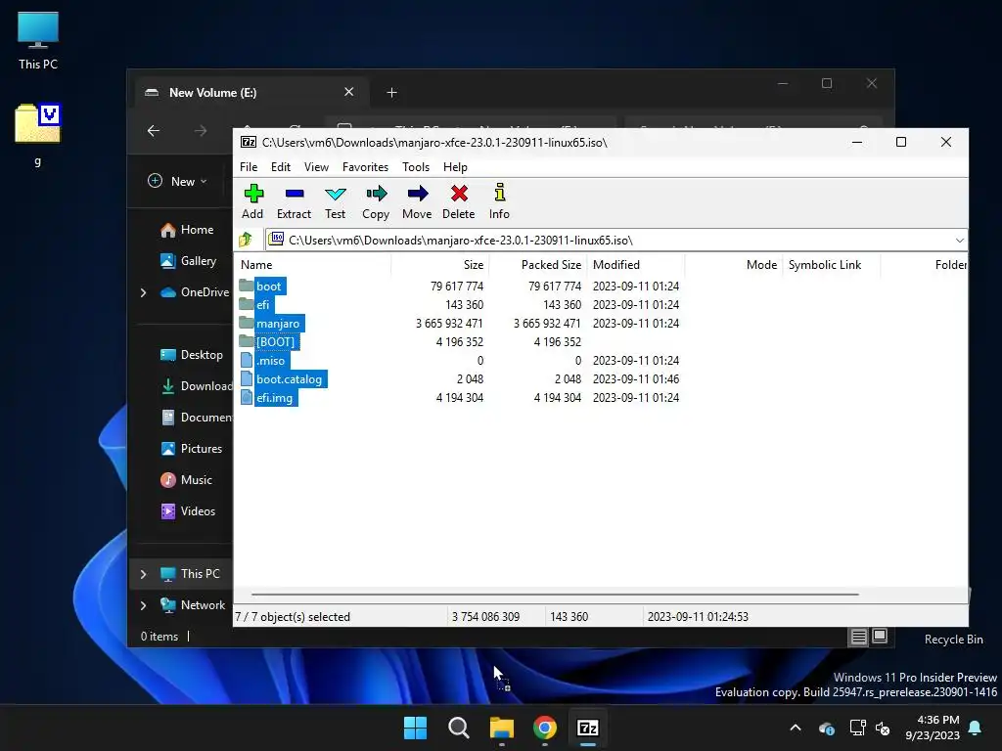Open Desktop in Explorer sidebar
The image size is (1002, 751).
coord(192,355)
